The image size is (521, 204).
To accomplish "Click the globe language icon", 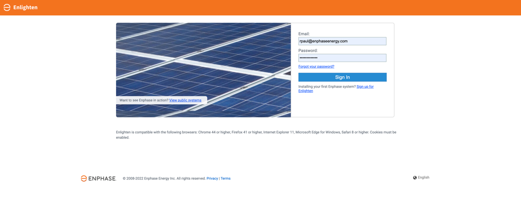I will click(x=415, y=178).
